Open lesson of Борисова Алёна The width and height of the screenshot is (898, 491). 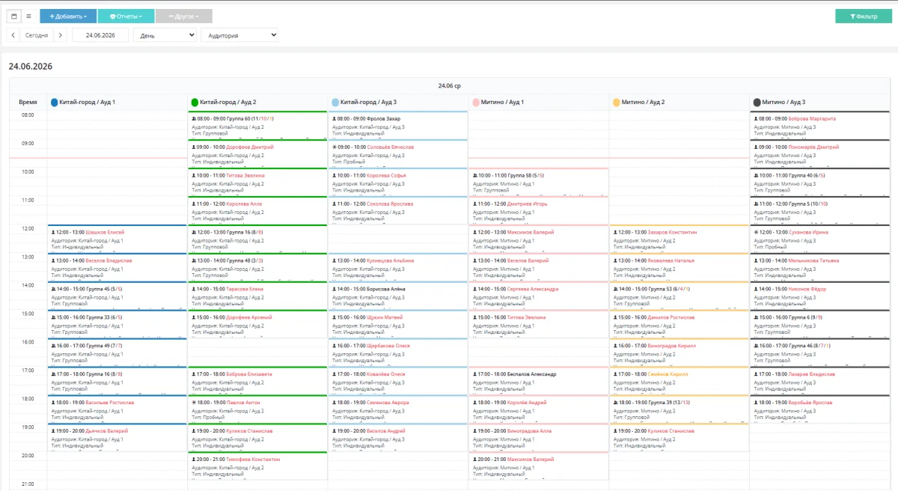[x=398, y=296]
